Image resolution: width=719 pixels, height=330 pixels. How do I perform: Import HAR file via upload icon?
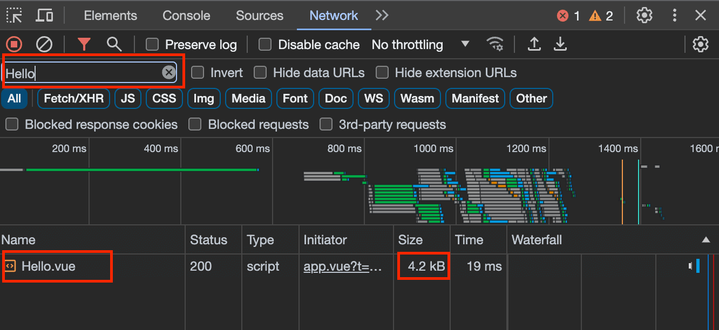tap(534, 44)
